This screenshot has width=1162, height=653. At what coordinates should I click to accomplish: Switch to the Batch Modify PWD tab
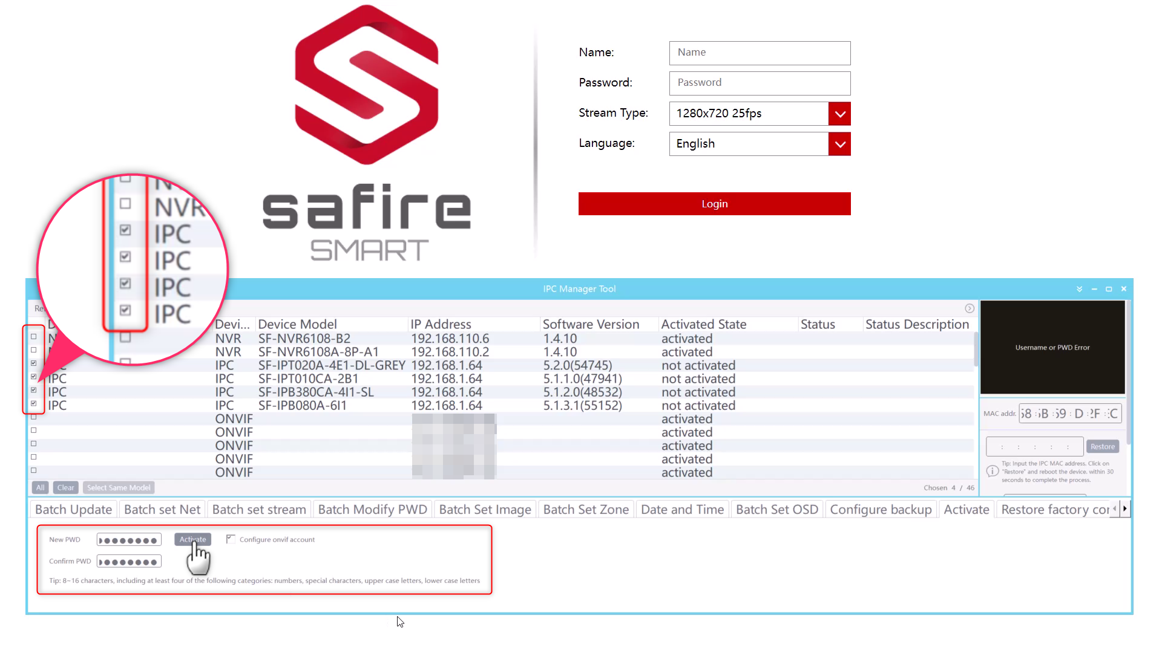[372, 509]
